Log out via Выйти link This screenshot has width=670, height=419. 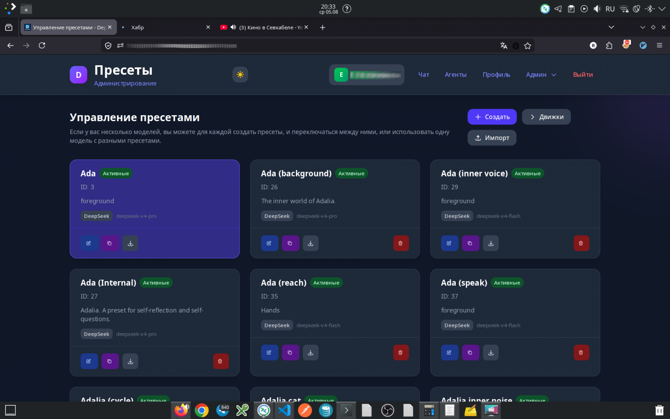pyautogui.click(x=583, y=74)
